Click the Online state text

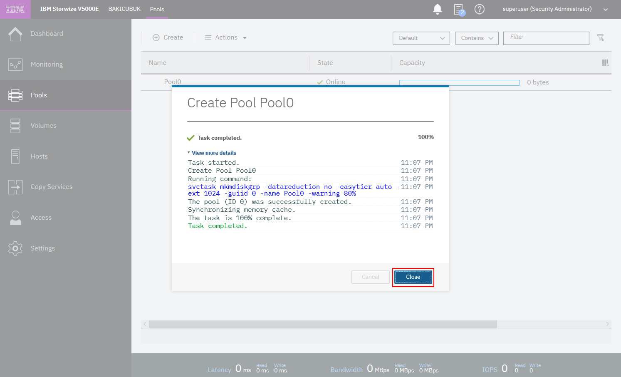tap(336, 82)
